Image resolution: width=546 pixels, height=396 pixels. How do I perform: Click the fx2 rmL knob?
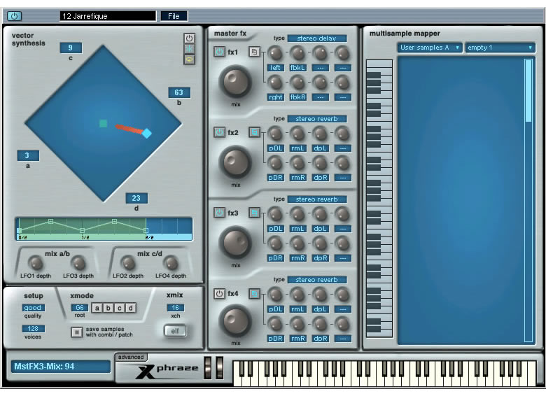(x=297, y=134)
